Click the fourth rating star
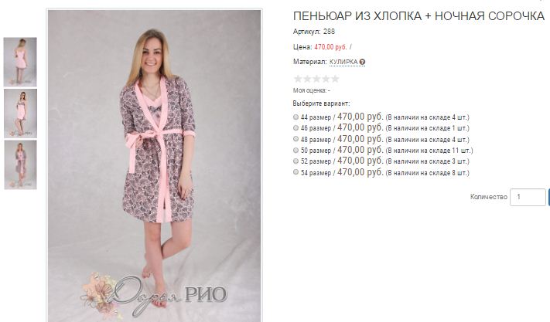This screenshot has width=550, height=322. (326, 79)
